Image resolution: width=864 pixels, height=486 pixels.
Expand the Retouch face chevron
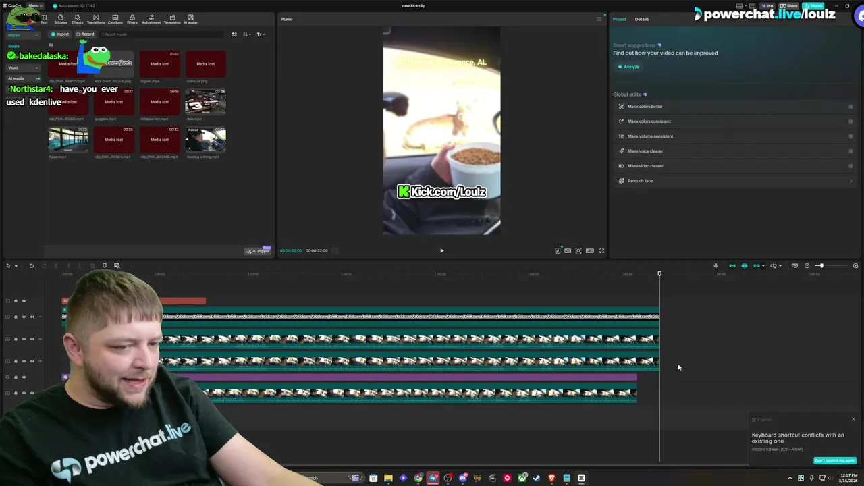tap(850, 181)
